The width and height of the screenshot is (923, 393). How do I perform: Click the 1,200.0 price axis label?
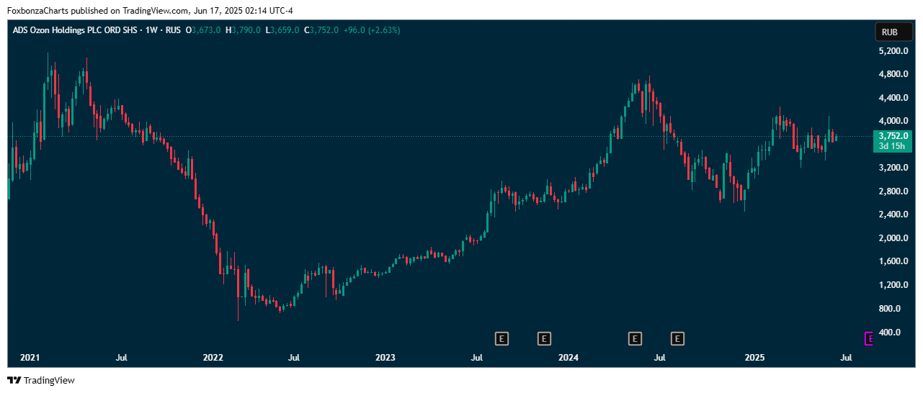893,285
